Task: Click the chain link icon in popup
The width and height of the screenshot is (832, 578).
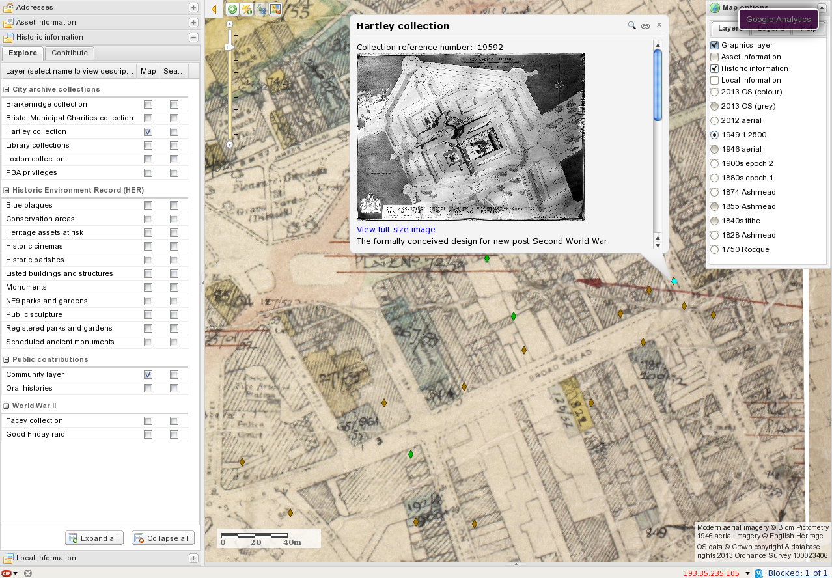Action: click(645, 26)
